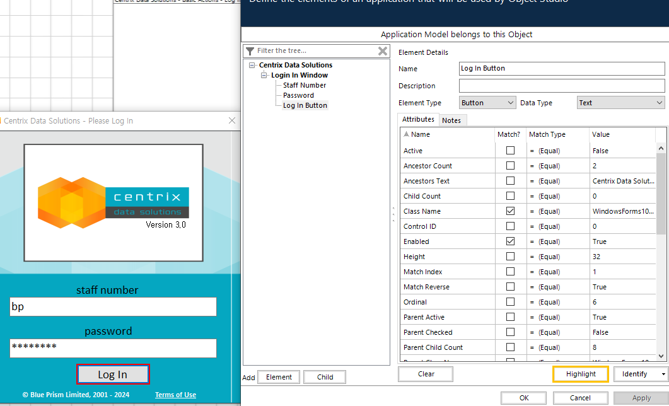Image resolution: width=669 pixels, height=406 pixels.
Task: Click the Value column header
Action: [x=622, y=134]
